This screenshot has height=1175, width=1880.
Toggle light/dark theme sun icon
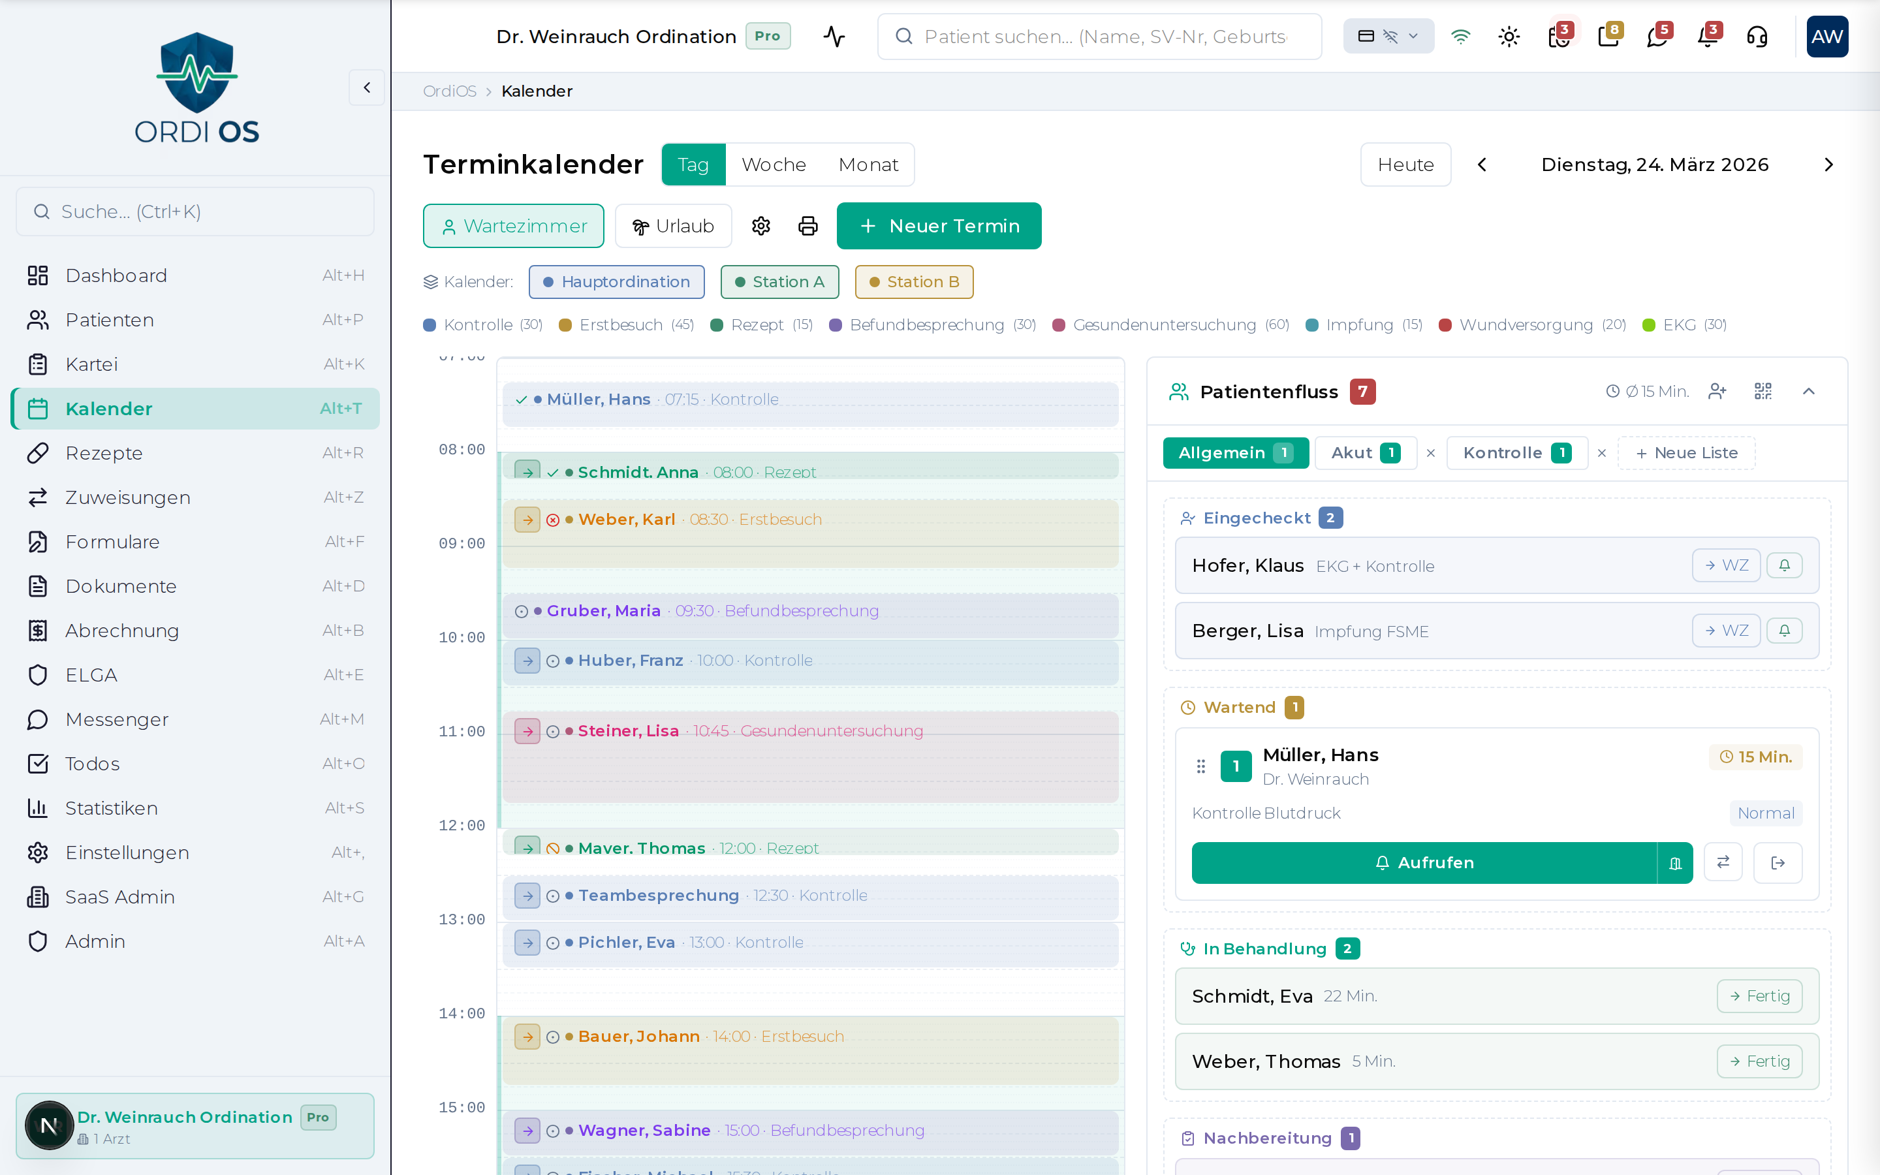pyautogui.click(x=1509, y=37)
